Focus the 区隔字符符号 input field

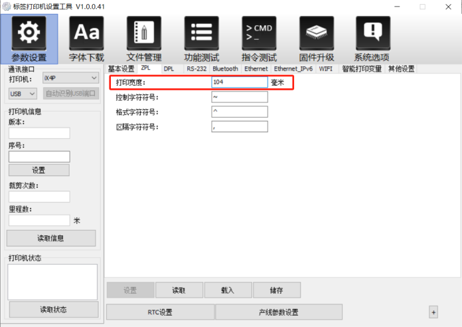tap(240, 126)
